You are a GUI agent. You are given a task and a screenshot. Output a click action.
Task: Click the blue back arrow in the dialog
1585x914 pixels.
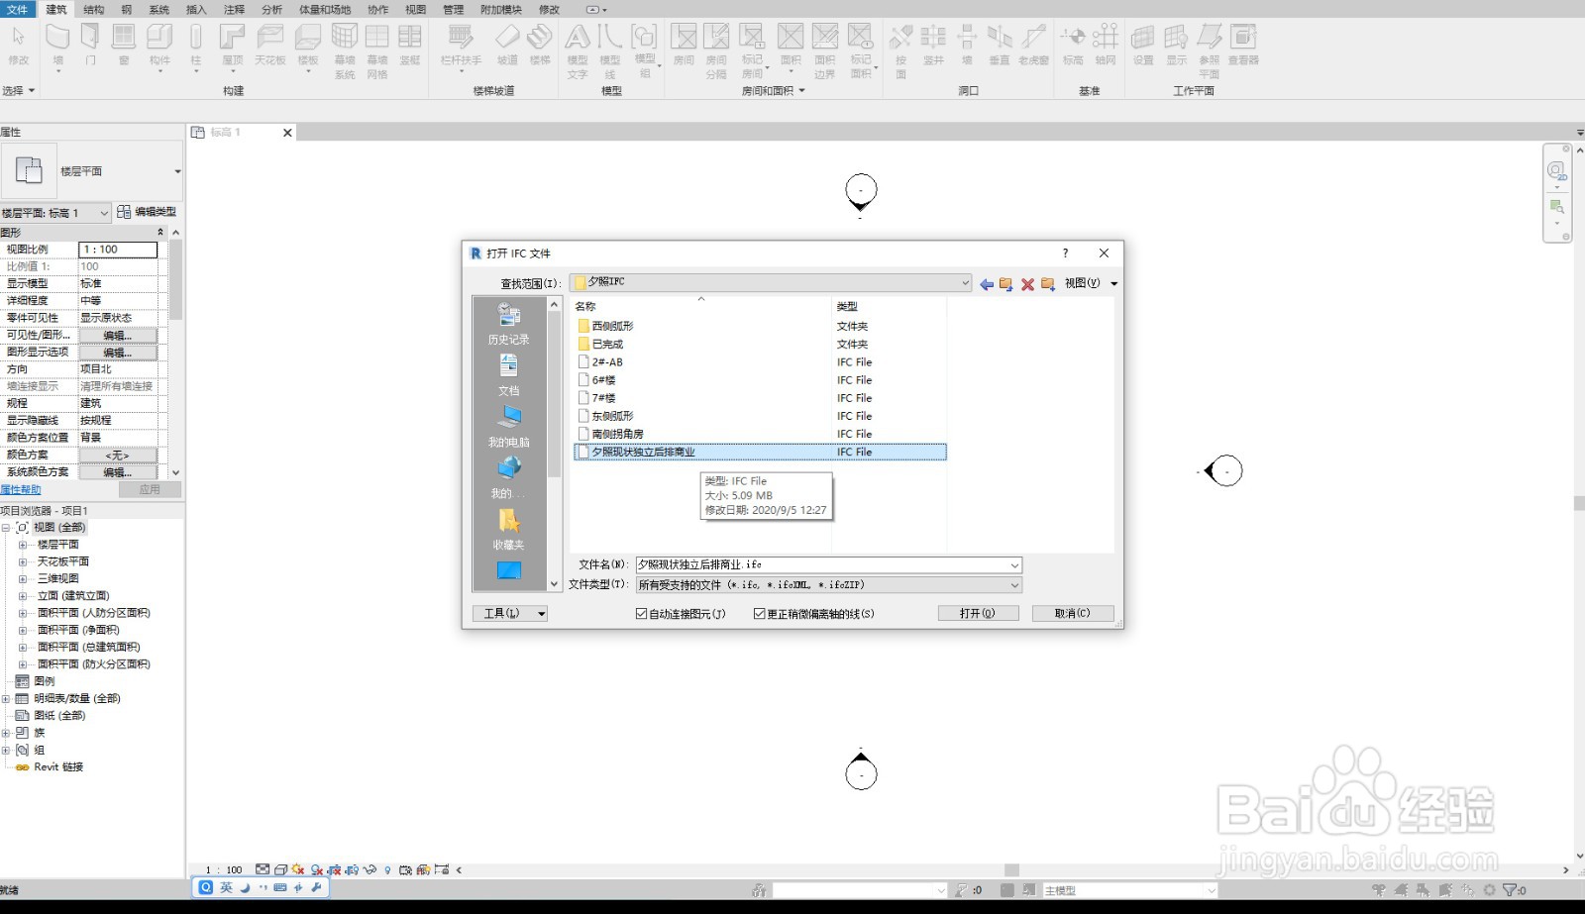[x=987, y=284]
